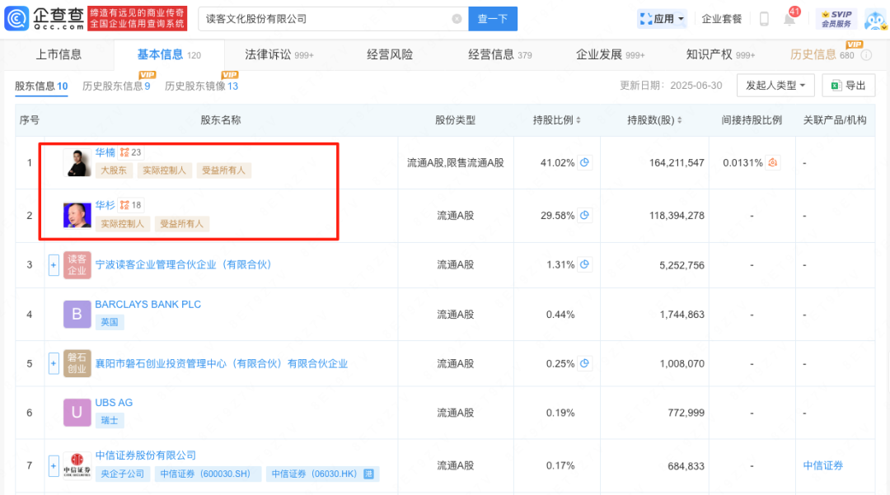Open 企业套餐 link

click(x=721, y=19)
